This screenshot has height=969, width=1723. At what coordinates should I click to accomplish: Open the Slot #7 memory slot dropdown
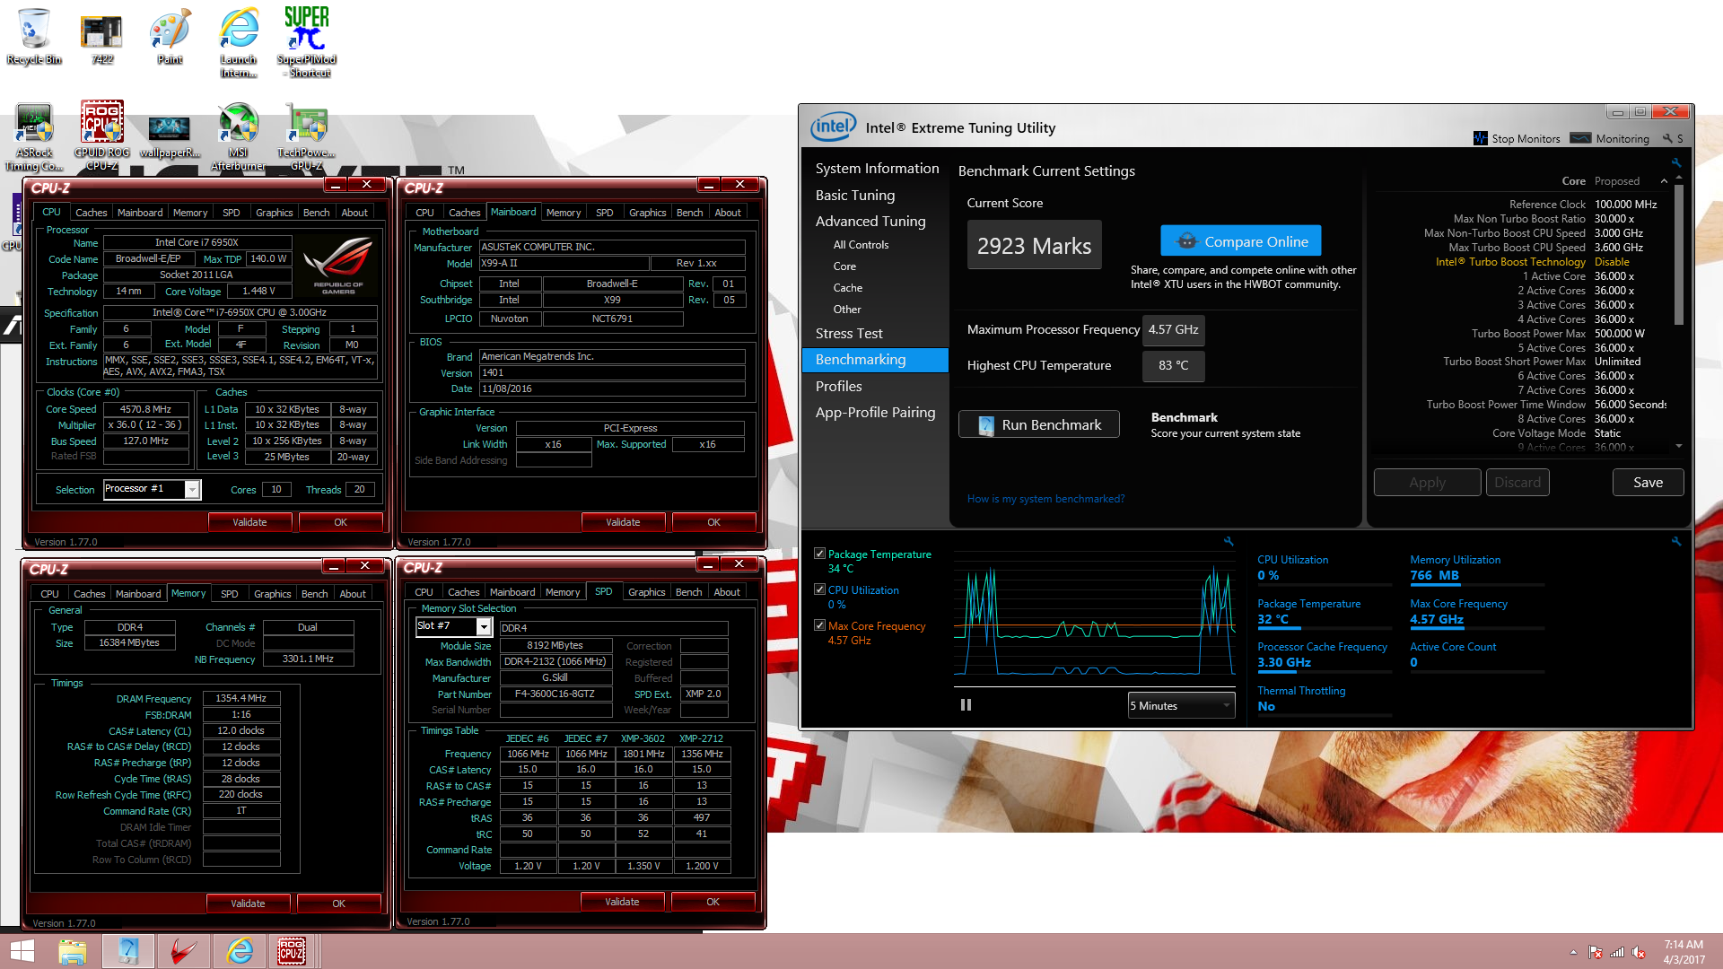pos(484,626)
